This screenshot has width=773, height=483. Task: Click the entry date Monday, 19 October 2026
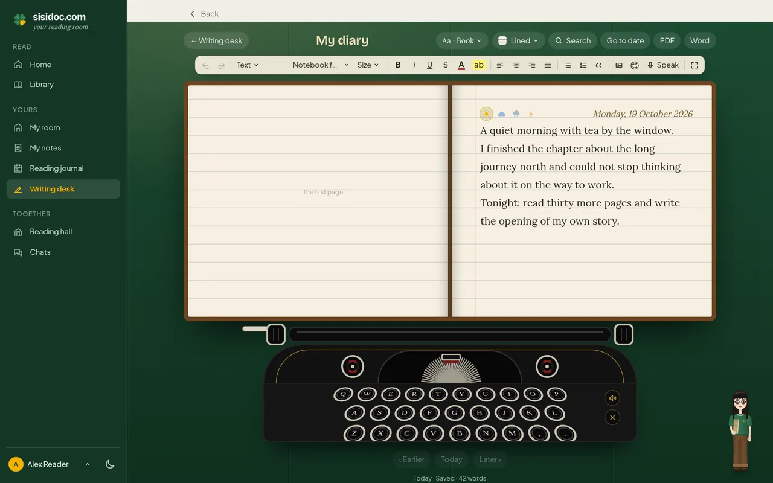coord(643,114)
